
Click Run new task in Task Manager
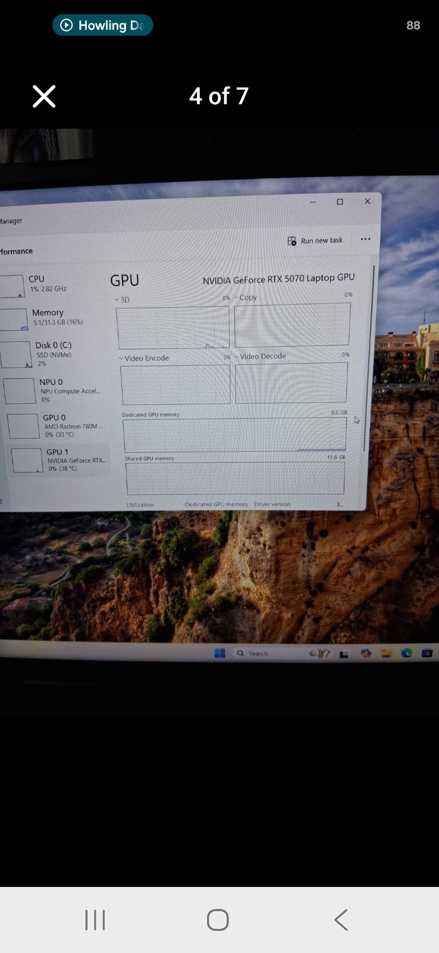[315, 241]
